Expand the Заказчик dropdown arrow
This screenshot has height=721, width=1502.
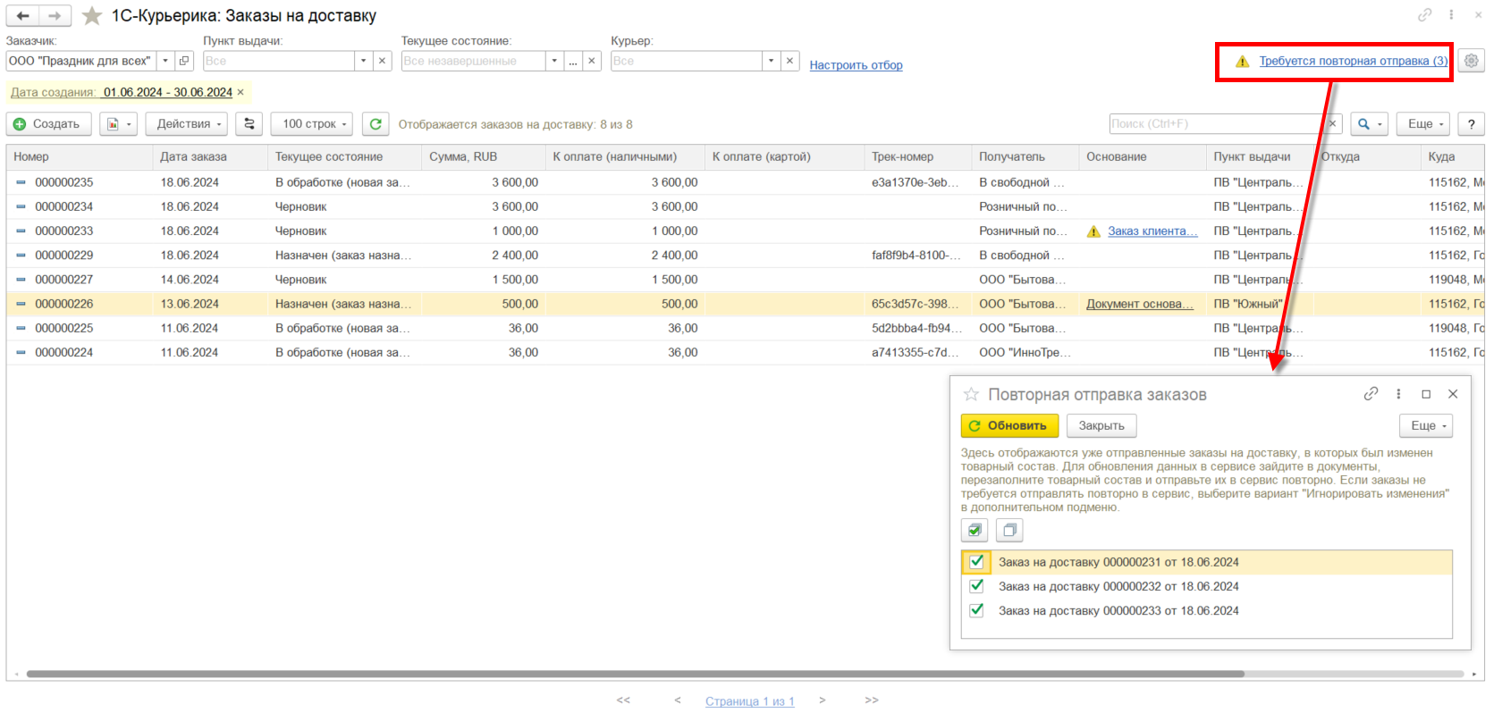[x=165, y=61]
